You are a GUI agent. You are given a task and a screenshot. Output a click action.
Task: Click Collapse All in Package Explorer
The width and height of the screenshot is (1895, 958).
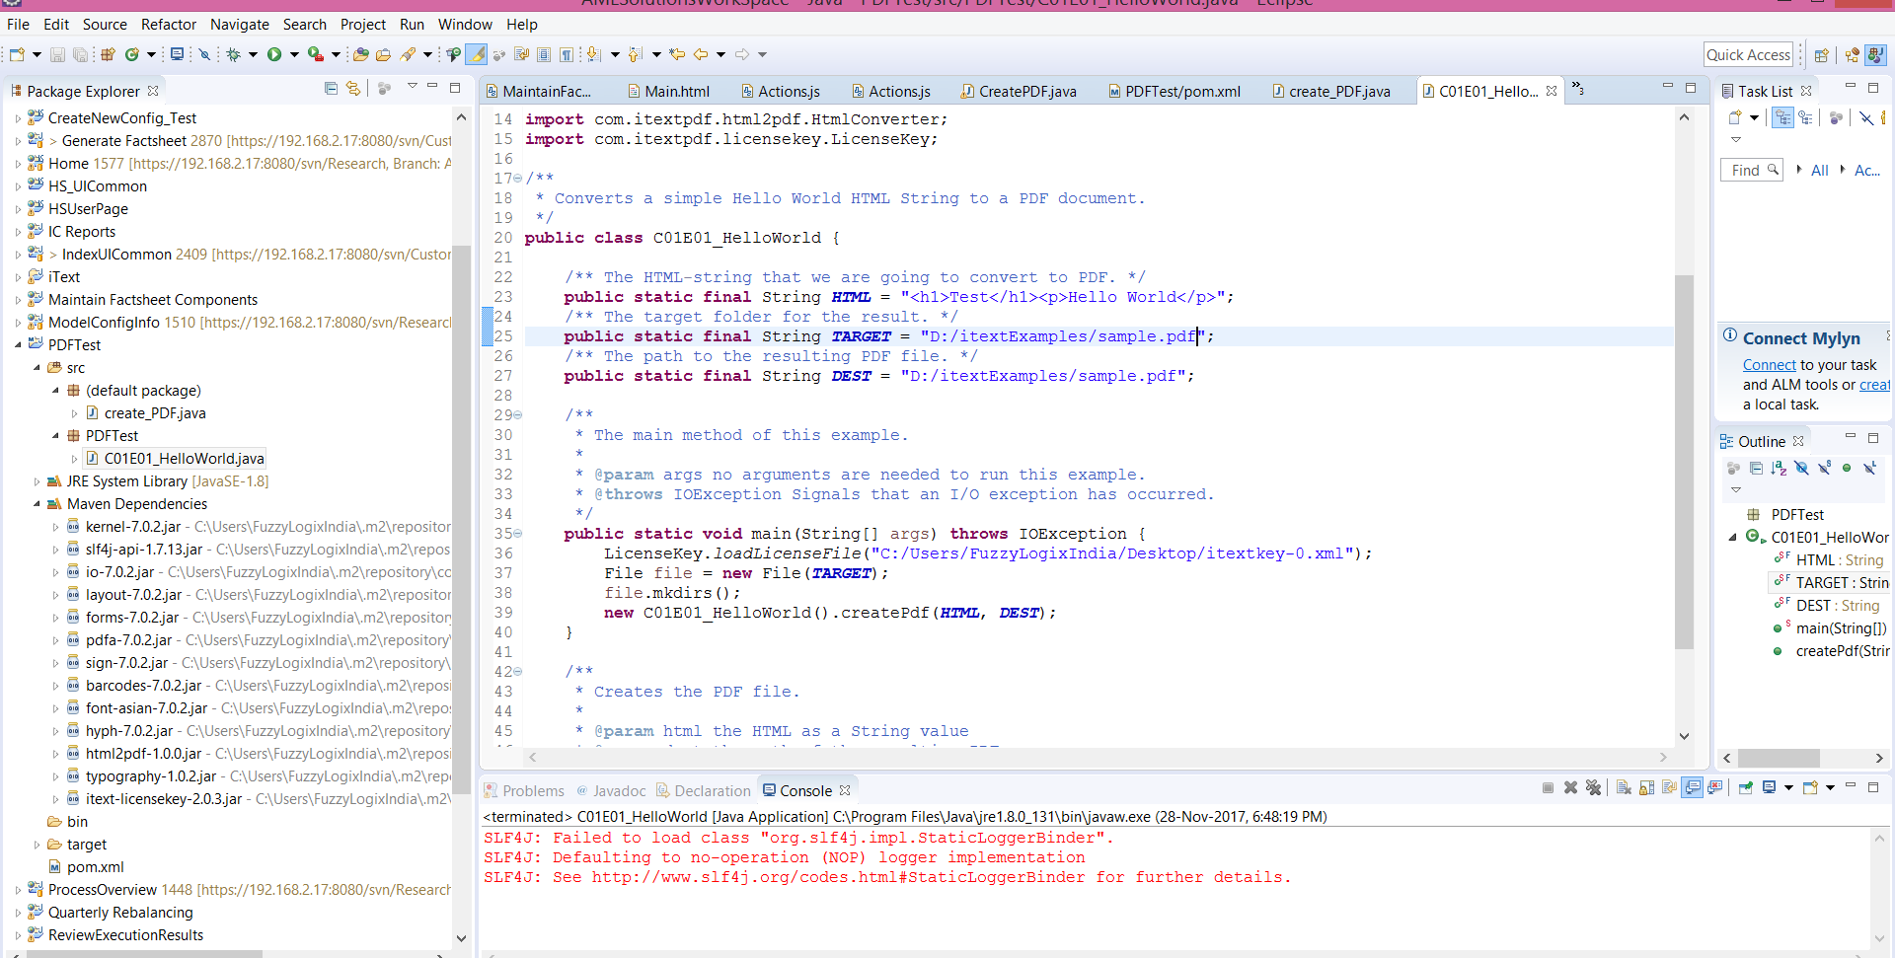(x=331, y=89)
